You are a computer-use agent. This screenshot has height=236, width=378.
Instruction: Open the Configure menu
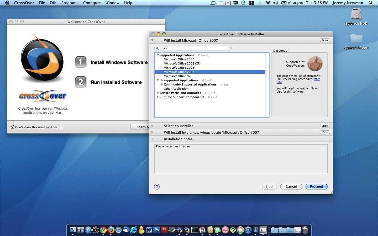click(92, 3)
